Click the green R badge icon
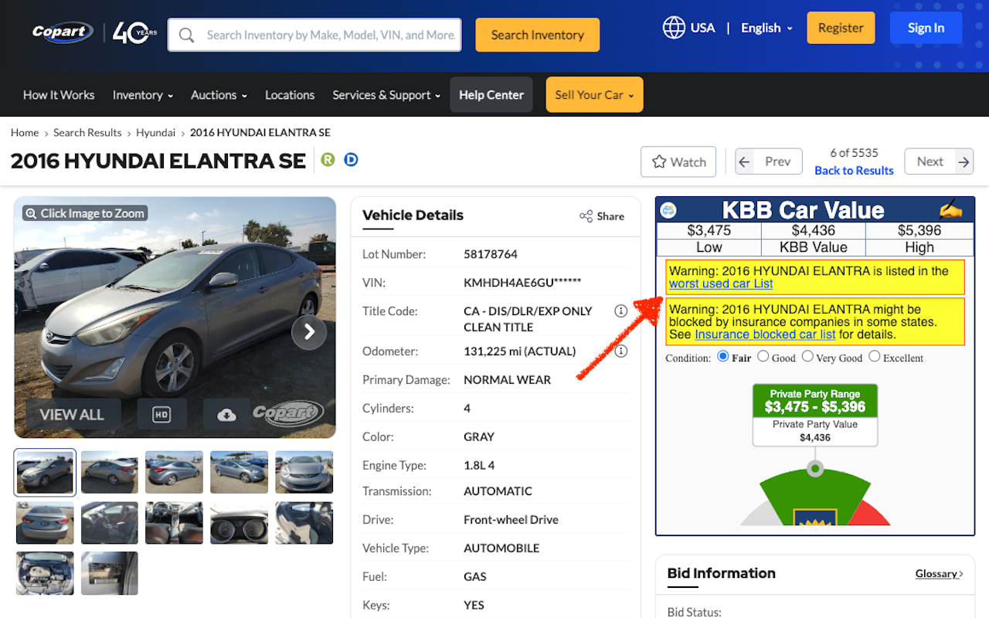Viewport: 989px width, 618px height. [x=328, y=160]
